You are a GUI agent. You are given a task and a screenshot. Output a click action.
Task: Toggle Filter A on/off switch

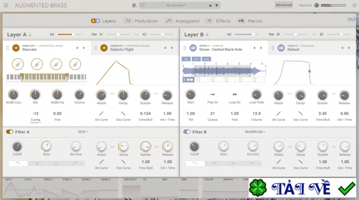click(x=9, y=132)
